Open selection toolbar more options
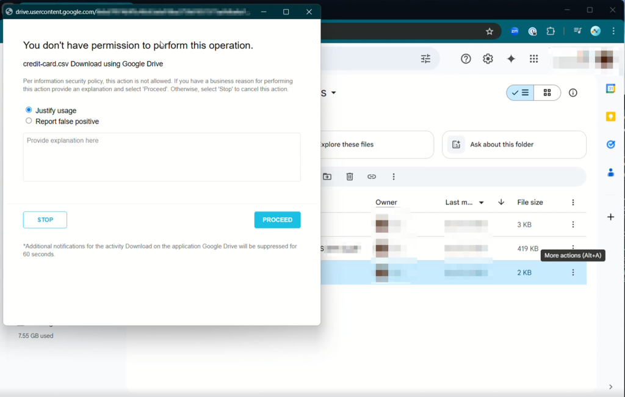Viewport: 625px width, 397px height. click(x=394, y=177)
